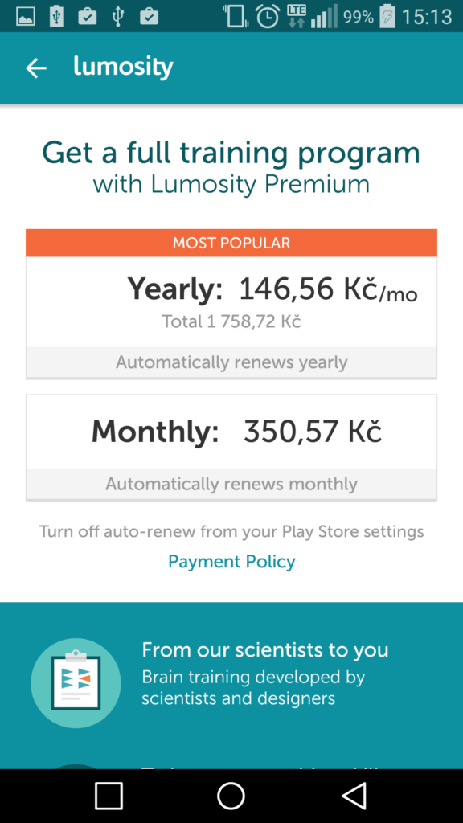Tap 'Automatically renews monthly' footer strip
Viewport: 463px width, 823px height.
pyautogui.click(x=231, y=483)
